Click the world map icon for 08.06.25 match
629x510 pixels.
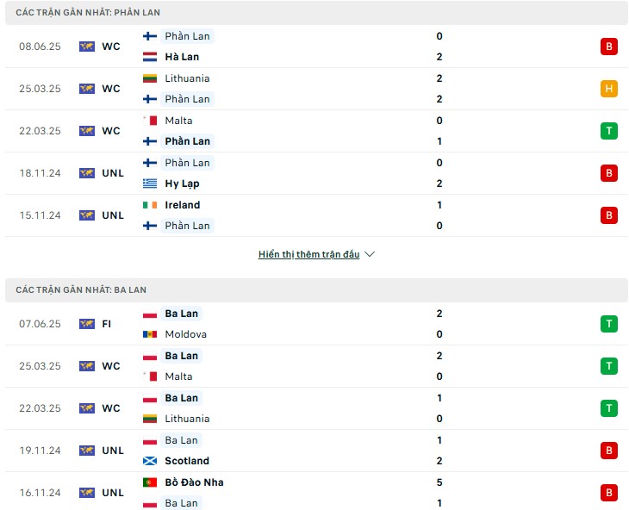tap(87, 47)
